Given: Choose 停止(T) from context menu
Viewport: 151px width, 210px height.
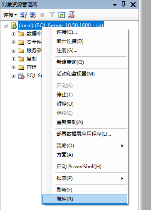Looking at the screenshot, I should 85,95.
